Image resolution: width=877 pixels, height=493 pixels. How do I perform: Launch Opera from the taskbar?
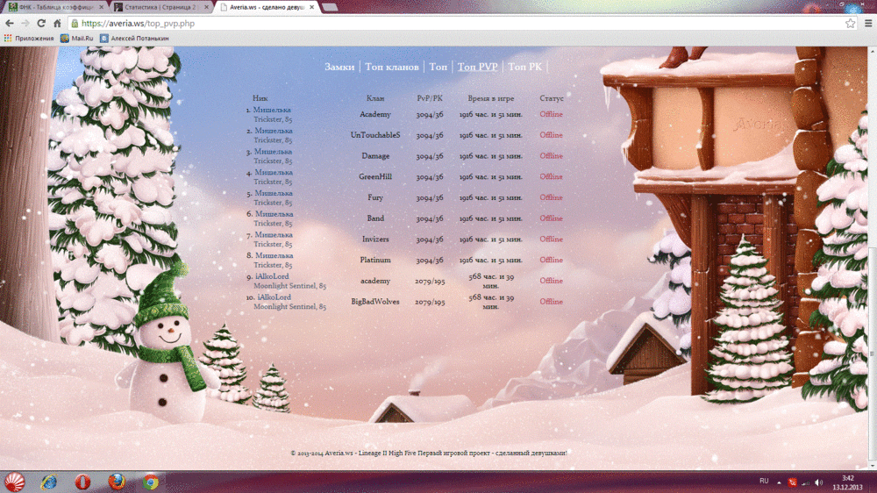point(82,482)
